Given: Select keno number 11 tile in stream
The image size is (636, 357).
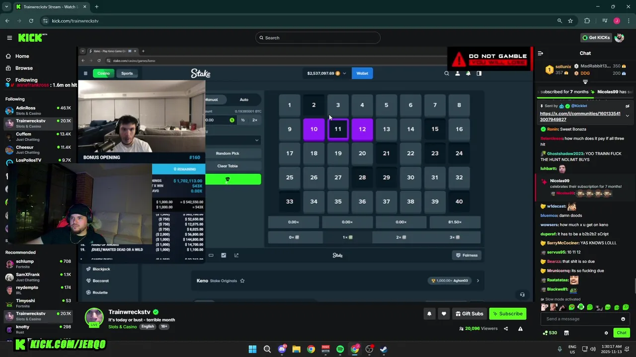Looking at the screenshot, I should pos(338,129).
